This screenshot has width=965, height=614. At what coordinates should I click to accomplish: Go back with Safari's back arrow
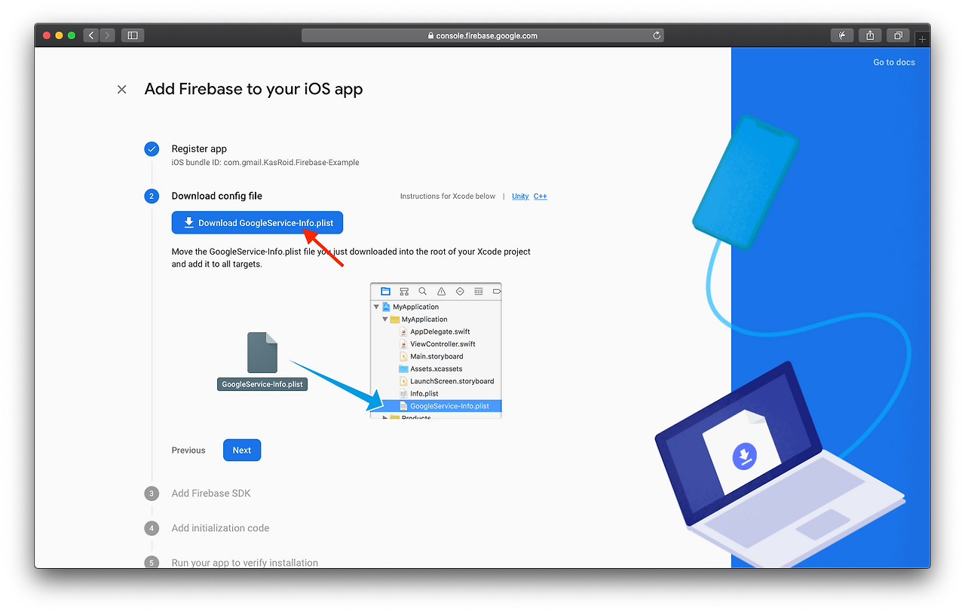[91, 35]
